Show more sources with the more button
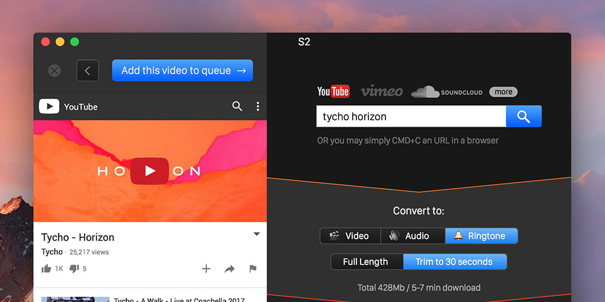The height and width of the screenshot is (302, 605). coord(503,92)
